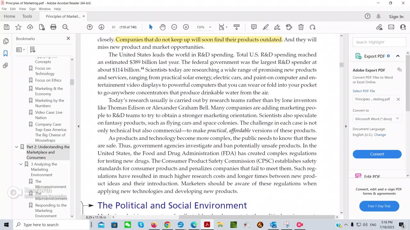Viewport: 410px width, 230px height.
Task: Remove selected Principles PDF file
Action: point(398,99)
